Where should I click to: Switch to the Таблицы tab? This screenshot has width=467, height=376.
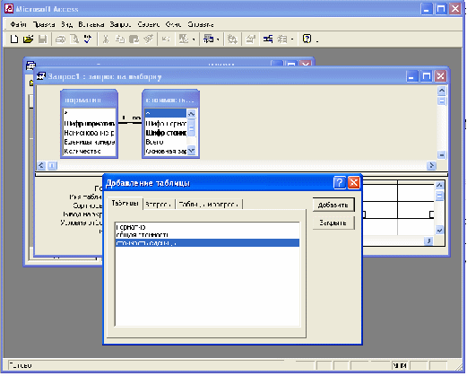tap(125, 204)
